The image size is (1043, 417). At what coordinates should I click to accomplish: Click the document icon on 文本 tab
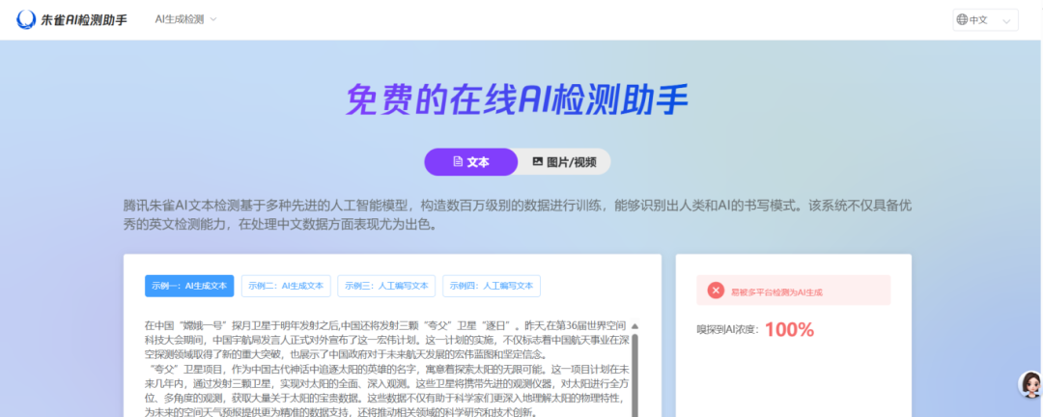pos(457,162)
